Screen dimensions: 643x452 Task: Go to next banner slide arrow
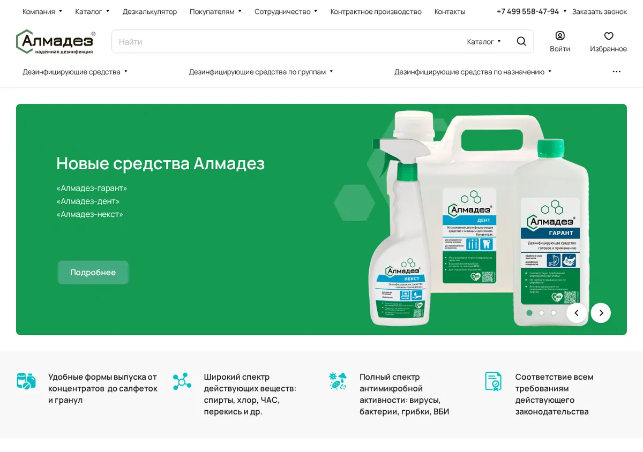pos(601,313)
